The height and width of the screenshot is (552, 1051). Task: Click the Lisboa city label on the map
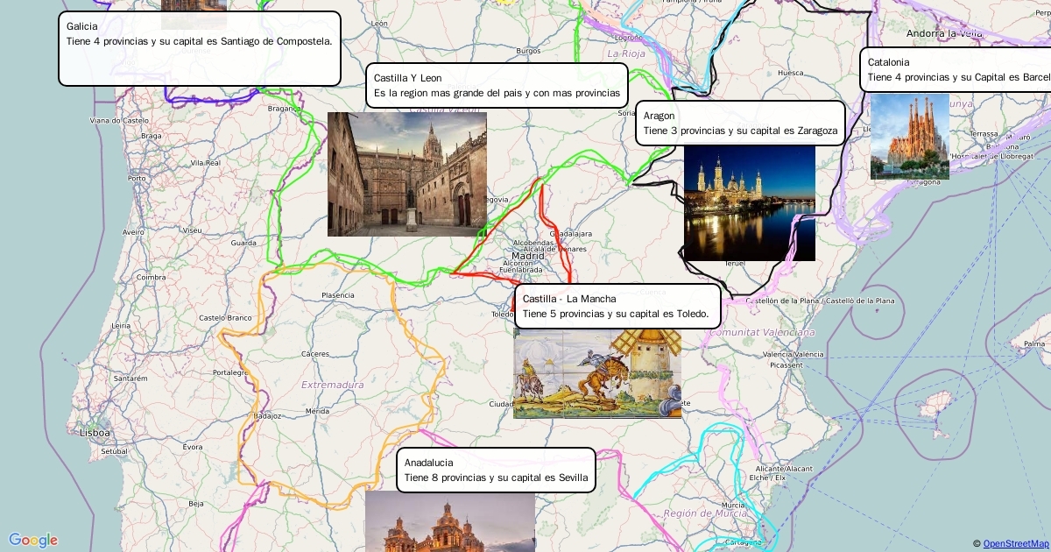95,433
